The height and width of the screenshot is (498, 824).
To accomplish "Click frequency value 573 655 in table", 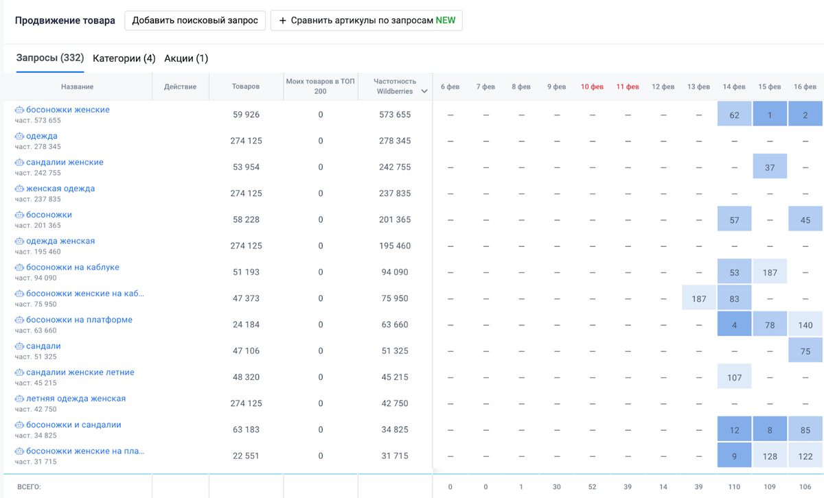I will [x=395, y=115].
